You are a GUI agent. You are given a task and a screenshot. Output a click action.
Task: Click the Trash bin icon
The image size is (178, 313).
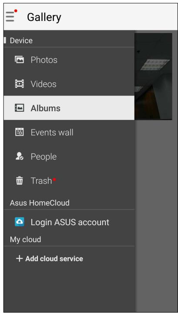[20, 181]
